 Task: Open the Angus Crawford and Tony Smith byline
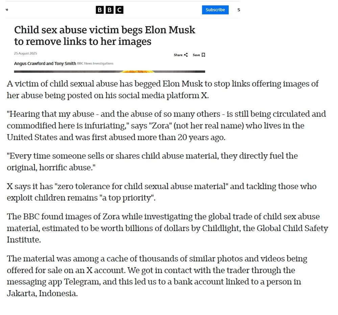(45, 63)
